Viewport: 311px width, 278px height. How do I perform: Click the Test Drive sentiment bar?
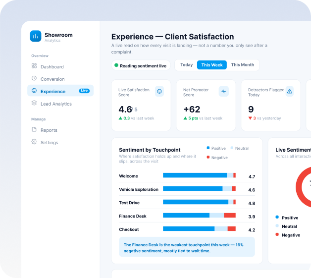pos(199,202)
